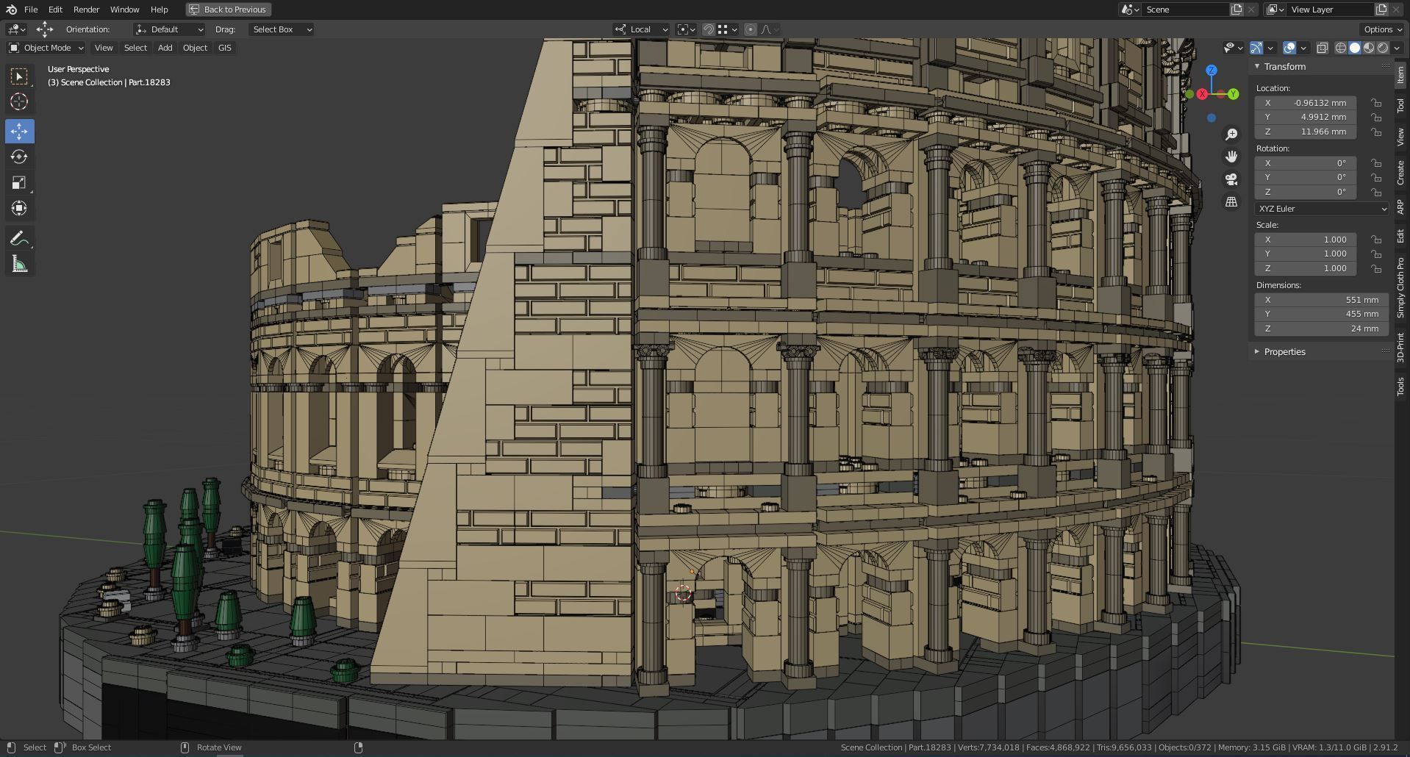The image size is (1410, 757).
Task: Open Object Mode dropdown
Action: 46,48
